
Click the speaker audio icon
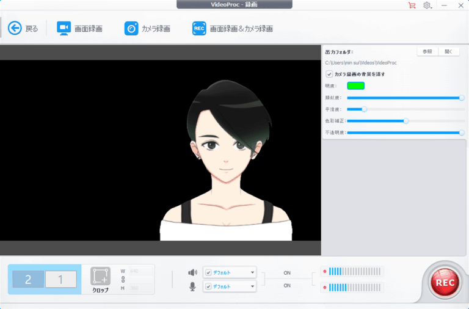click(193, 272)
